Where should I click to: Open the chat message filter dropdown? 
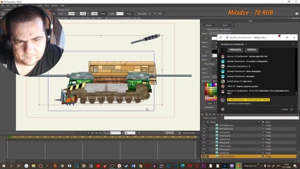coord(233,44)
